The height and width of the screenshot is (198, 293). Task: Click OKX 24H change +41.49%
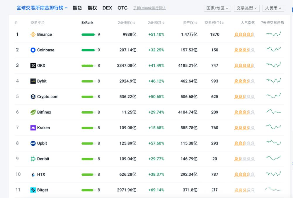coord(156,66)
